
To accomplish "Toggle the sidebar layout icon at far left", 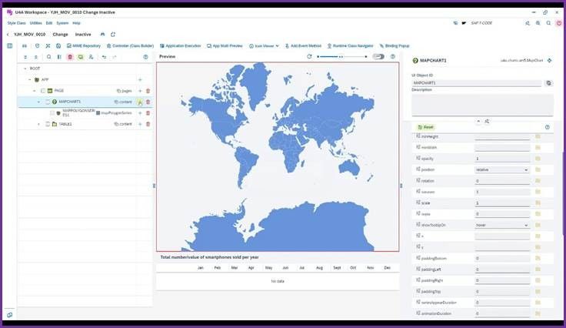I will click(10, 46).
